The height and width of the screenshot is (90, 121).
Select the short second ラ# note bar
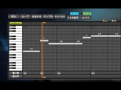pyautogui.click(x=78, y=44)
